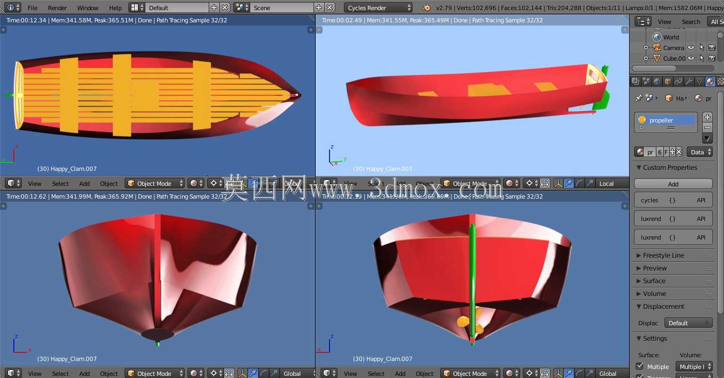Click the screen layout browse icon
This screenshot has width=724, height=378.
click(x=137, y=7)
